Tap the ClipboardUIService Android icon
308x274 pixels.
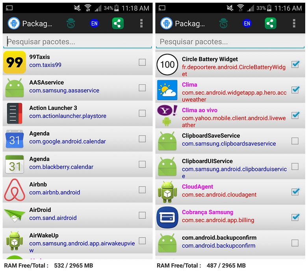(x=167, y=167)
